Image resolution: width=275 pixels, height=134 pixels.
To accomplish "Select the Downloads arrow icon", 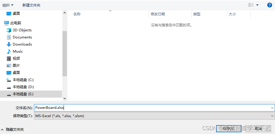I will (x=9, y=44).
